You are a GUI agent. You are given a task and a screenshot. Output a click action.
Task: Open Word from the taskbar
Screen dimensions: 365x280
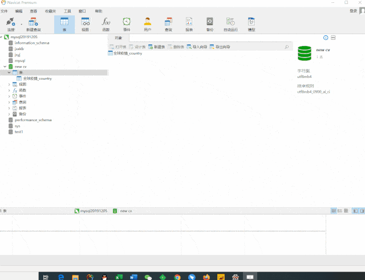click(133, 277)
